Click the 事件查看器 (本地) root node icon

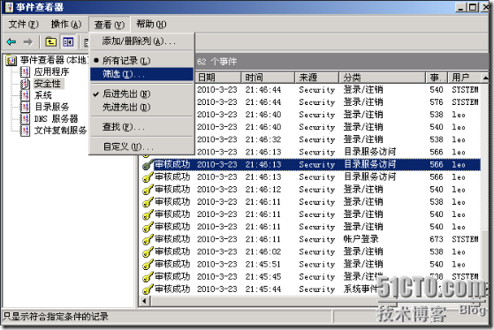(11, 60)
